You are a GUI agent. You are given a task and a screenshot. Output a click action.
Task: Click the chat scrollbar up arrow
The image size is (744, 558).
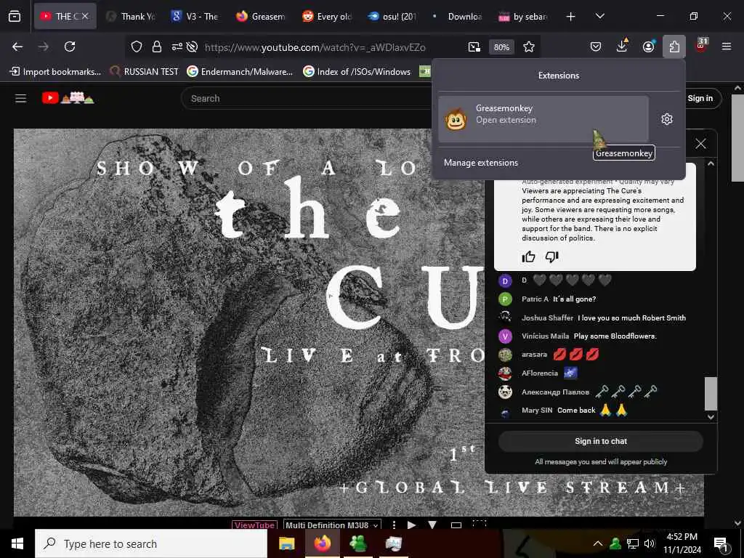coord(711,163)
